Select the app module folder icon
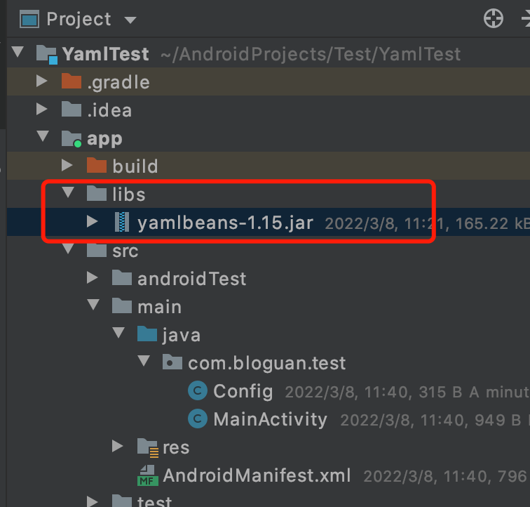 (72, 138)
